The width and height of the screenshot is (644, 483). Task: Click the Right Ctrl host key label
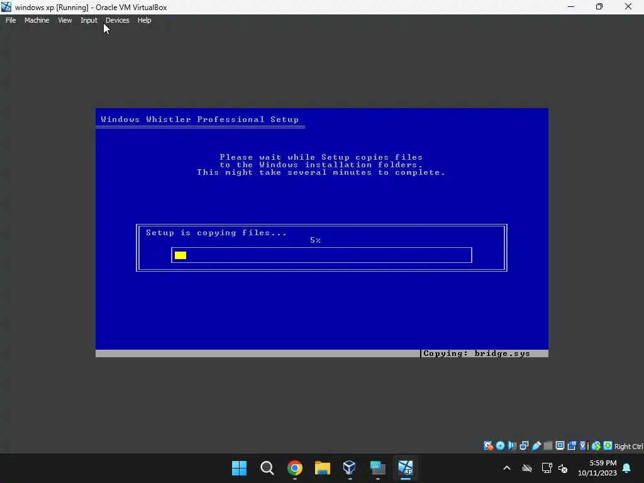pos(628,447)
